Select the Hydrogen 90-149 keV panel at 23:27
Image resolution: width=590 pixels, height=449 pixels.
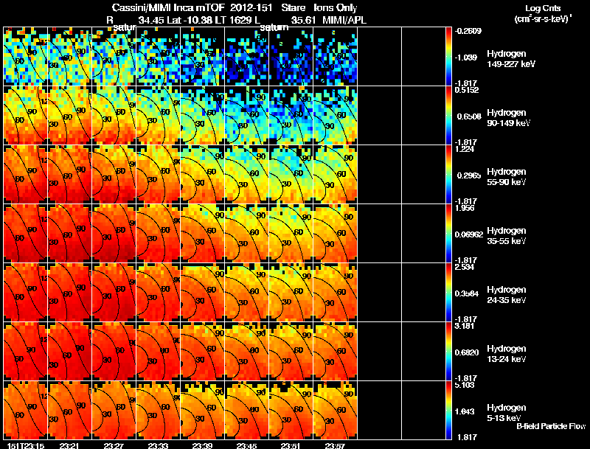coord(114,116)
